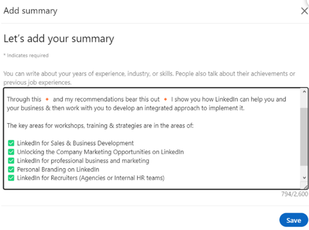
Task: Place cursor in 'The key areas for workshops' line
Action: coord(100,125)
